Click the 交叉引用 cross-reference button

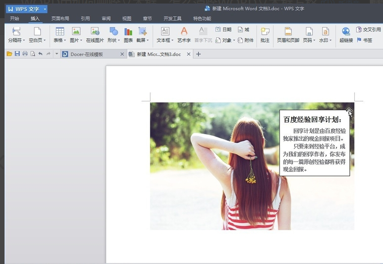click(x=368, y=30)
